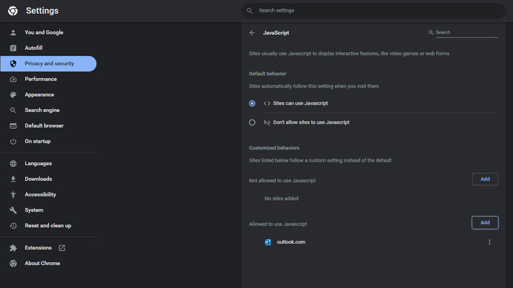Click the Downloads arrow icon

pos(13,179)
